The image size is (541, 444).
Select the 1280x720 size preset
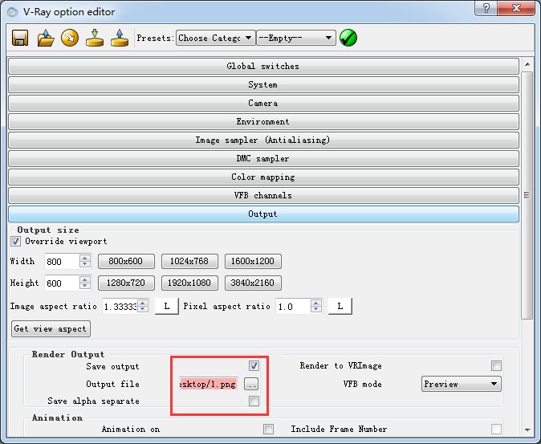tap(126, 283)
